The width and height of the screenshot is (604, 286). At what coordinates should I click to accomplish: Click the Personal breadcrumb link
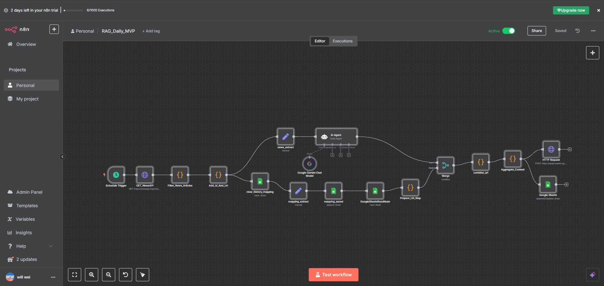point(82,31)
